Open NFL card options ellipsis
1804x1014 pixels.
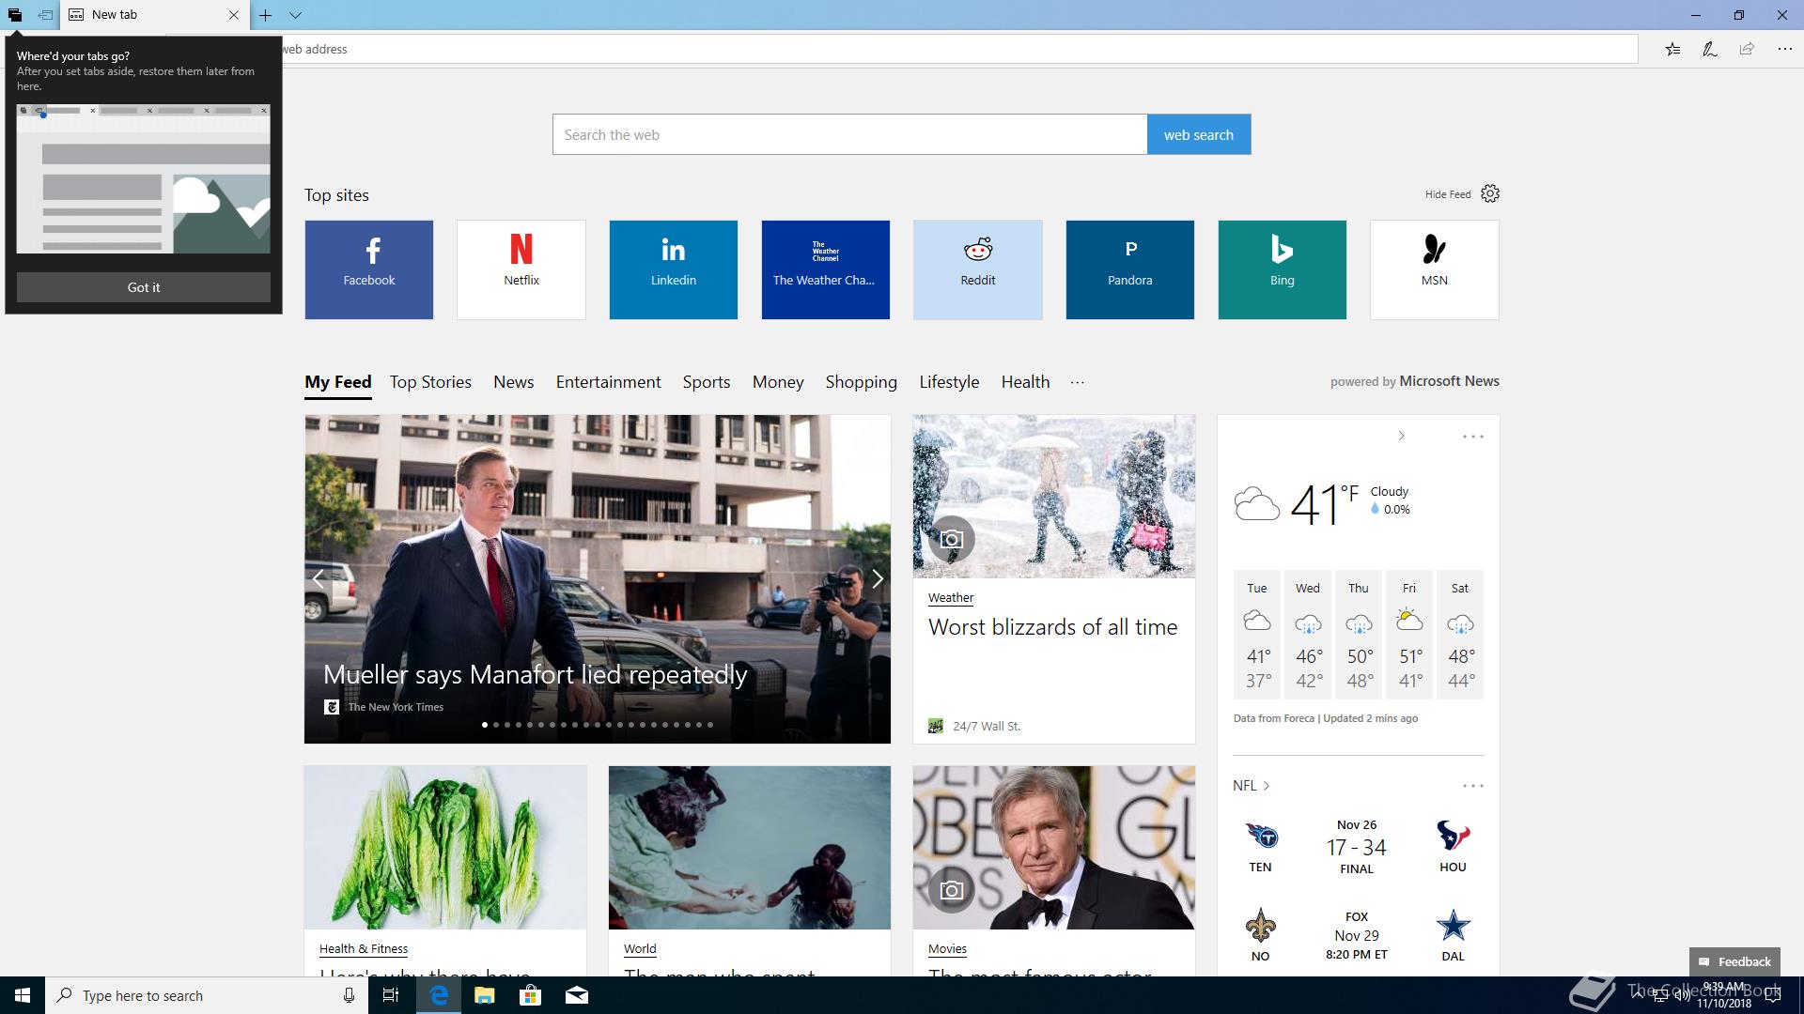click(1472, 786)
